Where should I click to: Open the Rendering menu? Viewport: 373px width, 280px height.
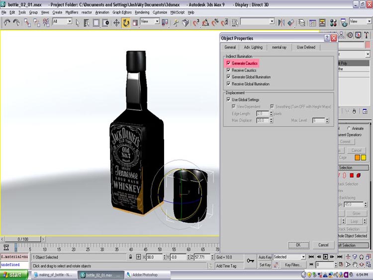pos(142,12)
